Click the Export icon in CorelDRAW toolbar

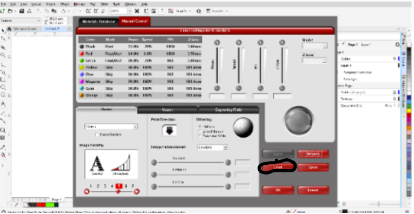coord(96,11)
